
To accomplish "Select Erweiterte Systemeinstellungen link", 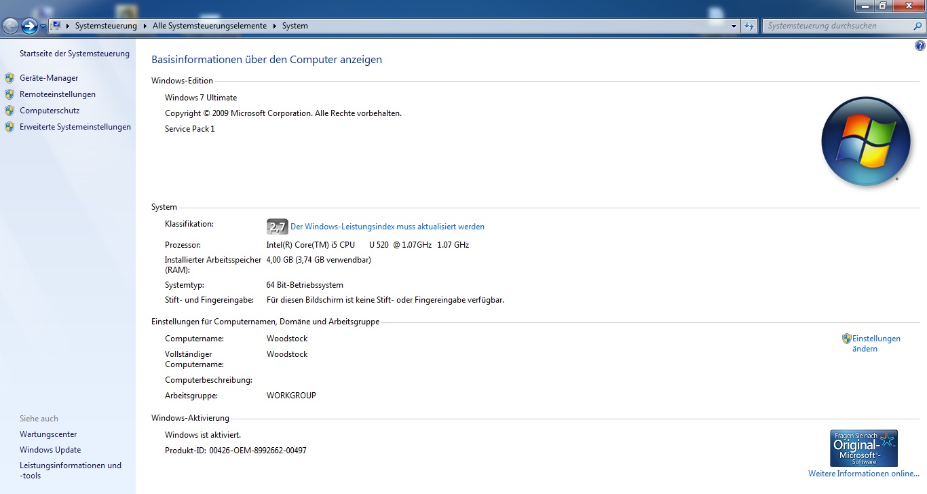I will tap(75, 127).
